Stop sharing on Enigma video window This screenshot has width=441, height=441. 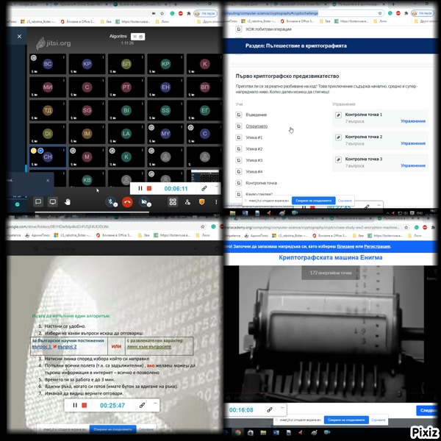pyautogui.click(x=346, y=420)
